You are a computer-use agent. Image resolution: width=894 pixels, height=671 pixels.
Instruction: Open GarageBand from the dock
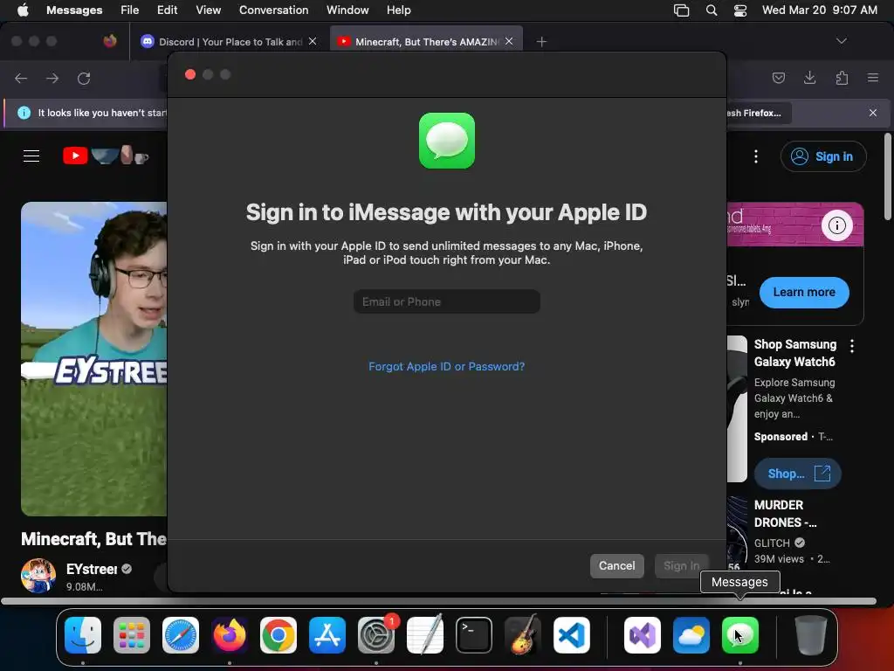523,634
